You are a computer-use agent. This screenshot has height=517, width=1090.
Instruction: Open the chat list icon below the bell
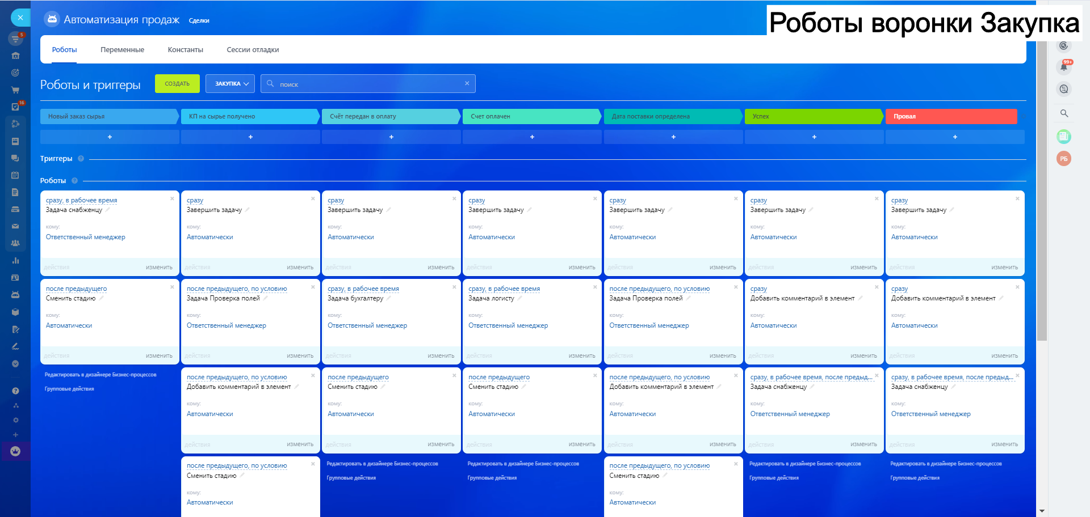click(x=1064, y=89)
